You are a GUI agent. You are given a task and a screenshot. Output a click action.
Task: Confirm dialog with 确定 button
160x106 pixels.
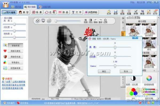tap(104, 71)
